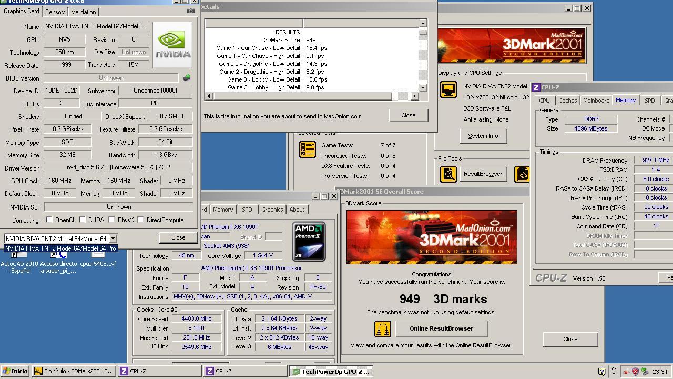
Task: Open the ResultBrowser button under Pro Tools
Action: pyautogui.click(x=483, y=174)
